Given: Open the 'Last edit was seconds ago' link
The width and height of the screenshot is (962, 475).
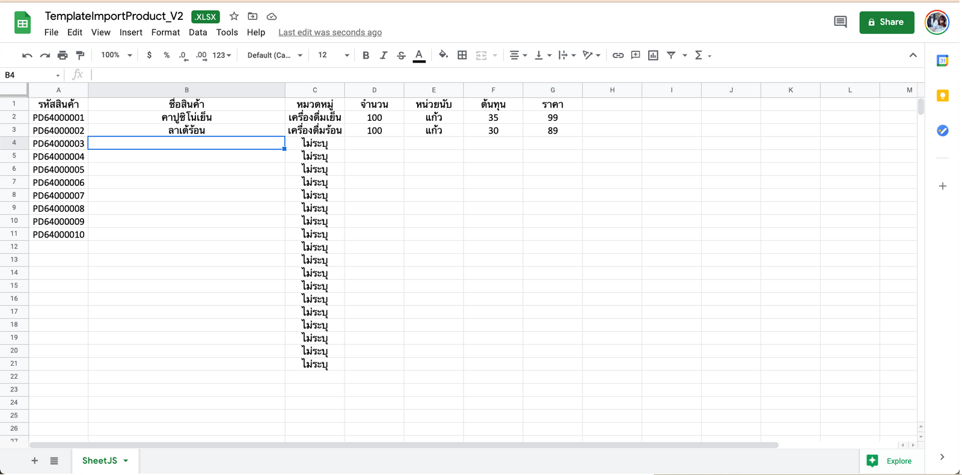Looking at the screenshot, I should pyautogui.click(x=329, y=32).
